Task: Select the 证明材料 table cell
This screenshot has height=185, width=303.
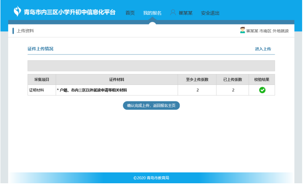Action: [37, 90]
